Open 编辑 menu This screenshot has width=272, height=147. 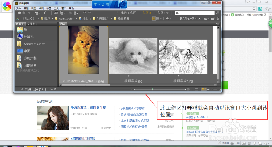26,8
